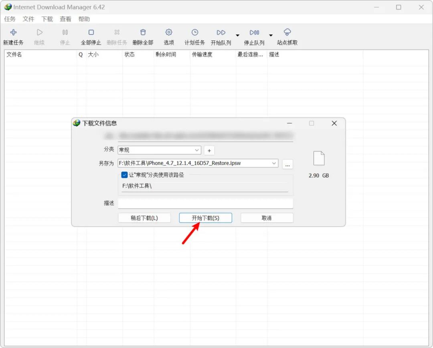This screenshot has width=433, height=348.
Task: Click the 稍后下载(L) button
Action: (144, 218)
